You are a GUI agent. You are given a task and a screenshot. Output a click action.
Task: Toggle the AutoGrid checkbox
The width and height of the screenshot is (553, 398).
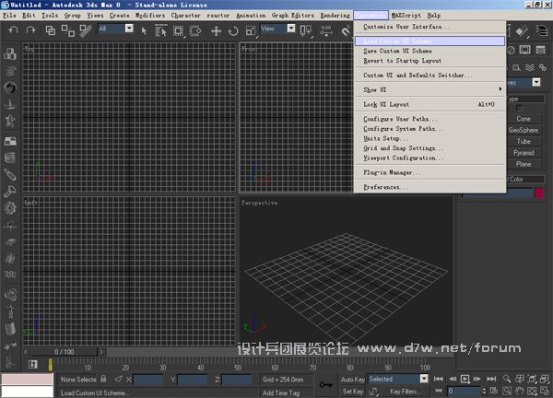[519, 108]
